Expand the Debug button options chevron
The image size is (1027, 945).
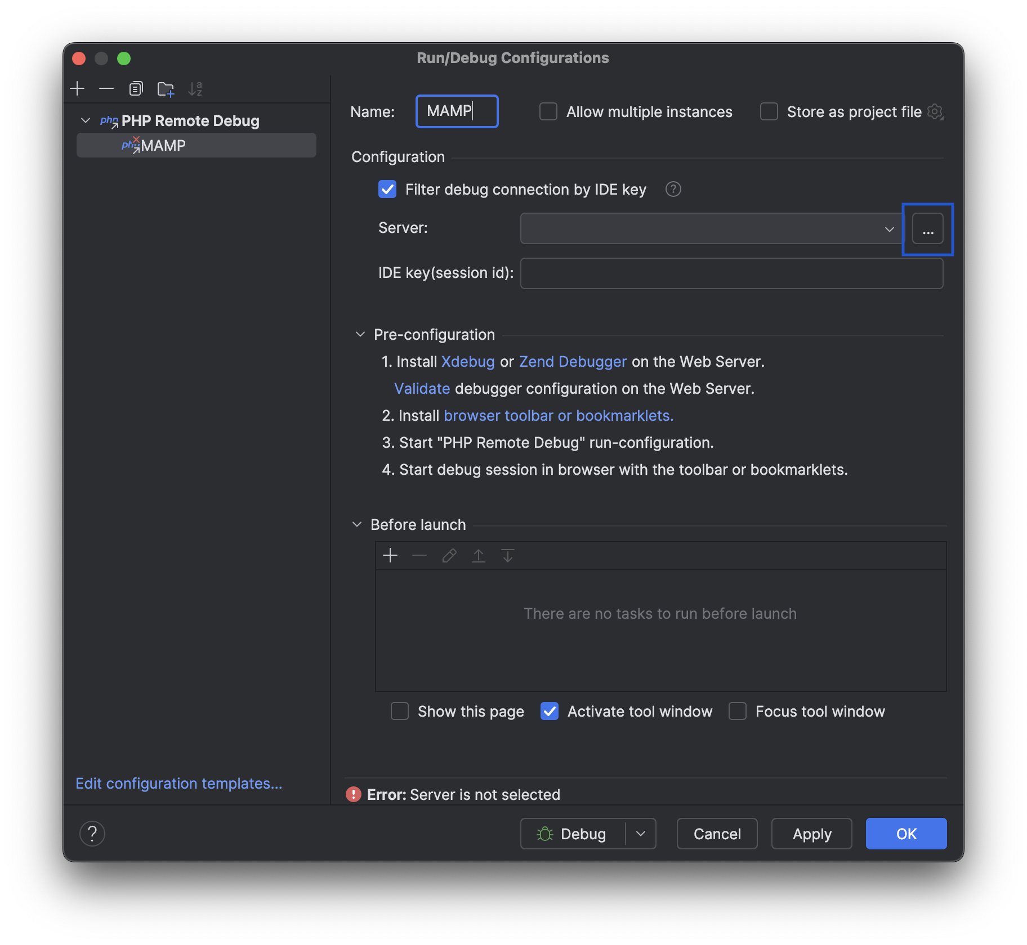pos(640,834)
